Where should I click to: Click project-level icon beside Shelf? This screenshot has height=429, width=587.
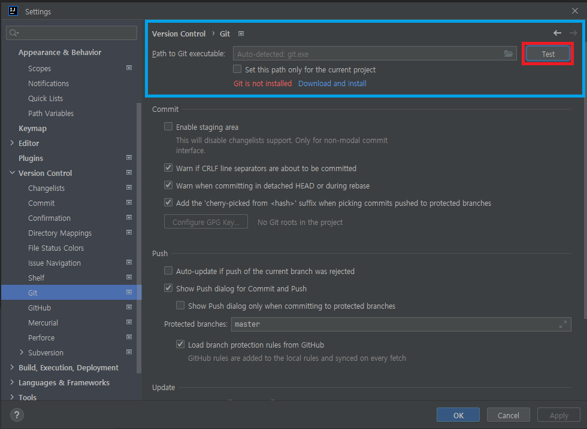[x=129, y=277]
